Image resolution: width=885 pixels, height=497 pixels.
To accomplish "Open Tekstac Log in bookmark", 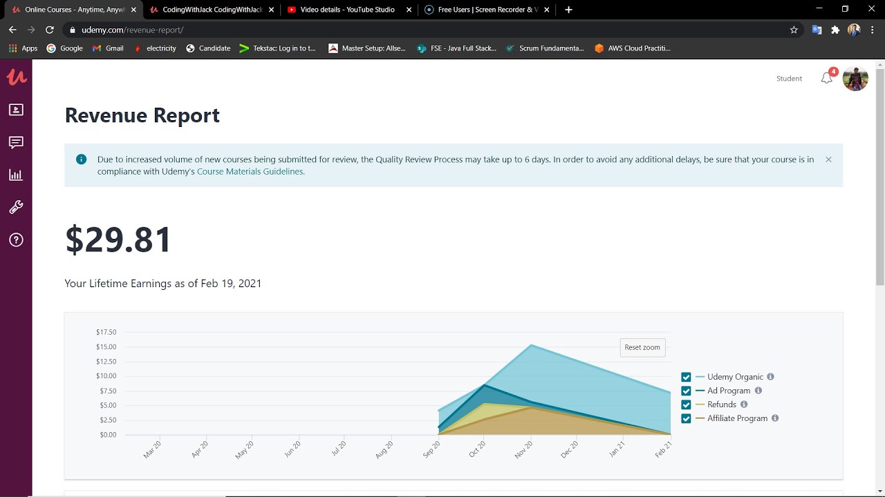I will pyautogui.click(x=277, y=48).
